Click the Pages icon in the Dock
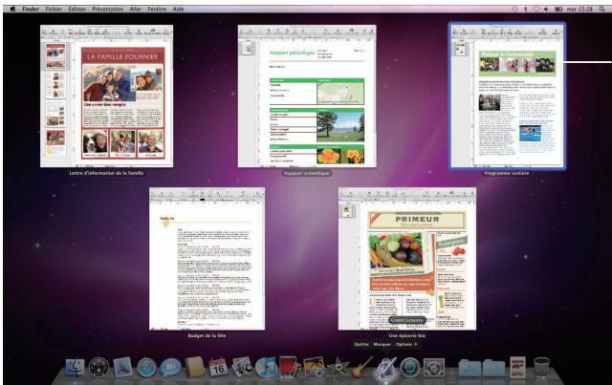The height and width of the screenshot is (385, 612). point(385,368)
